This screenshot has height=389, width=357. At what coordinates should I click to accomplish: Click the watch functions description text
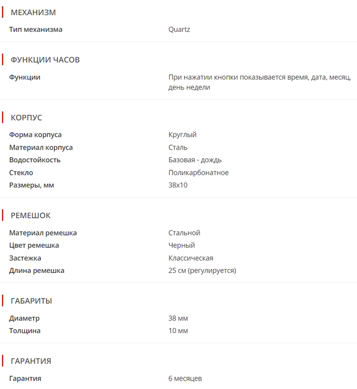[259, 82]
